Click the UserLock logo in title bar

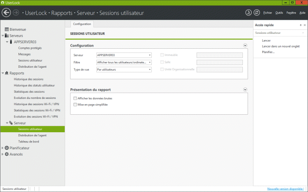[x=3, y=3]
